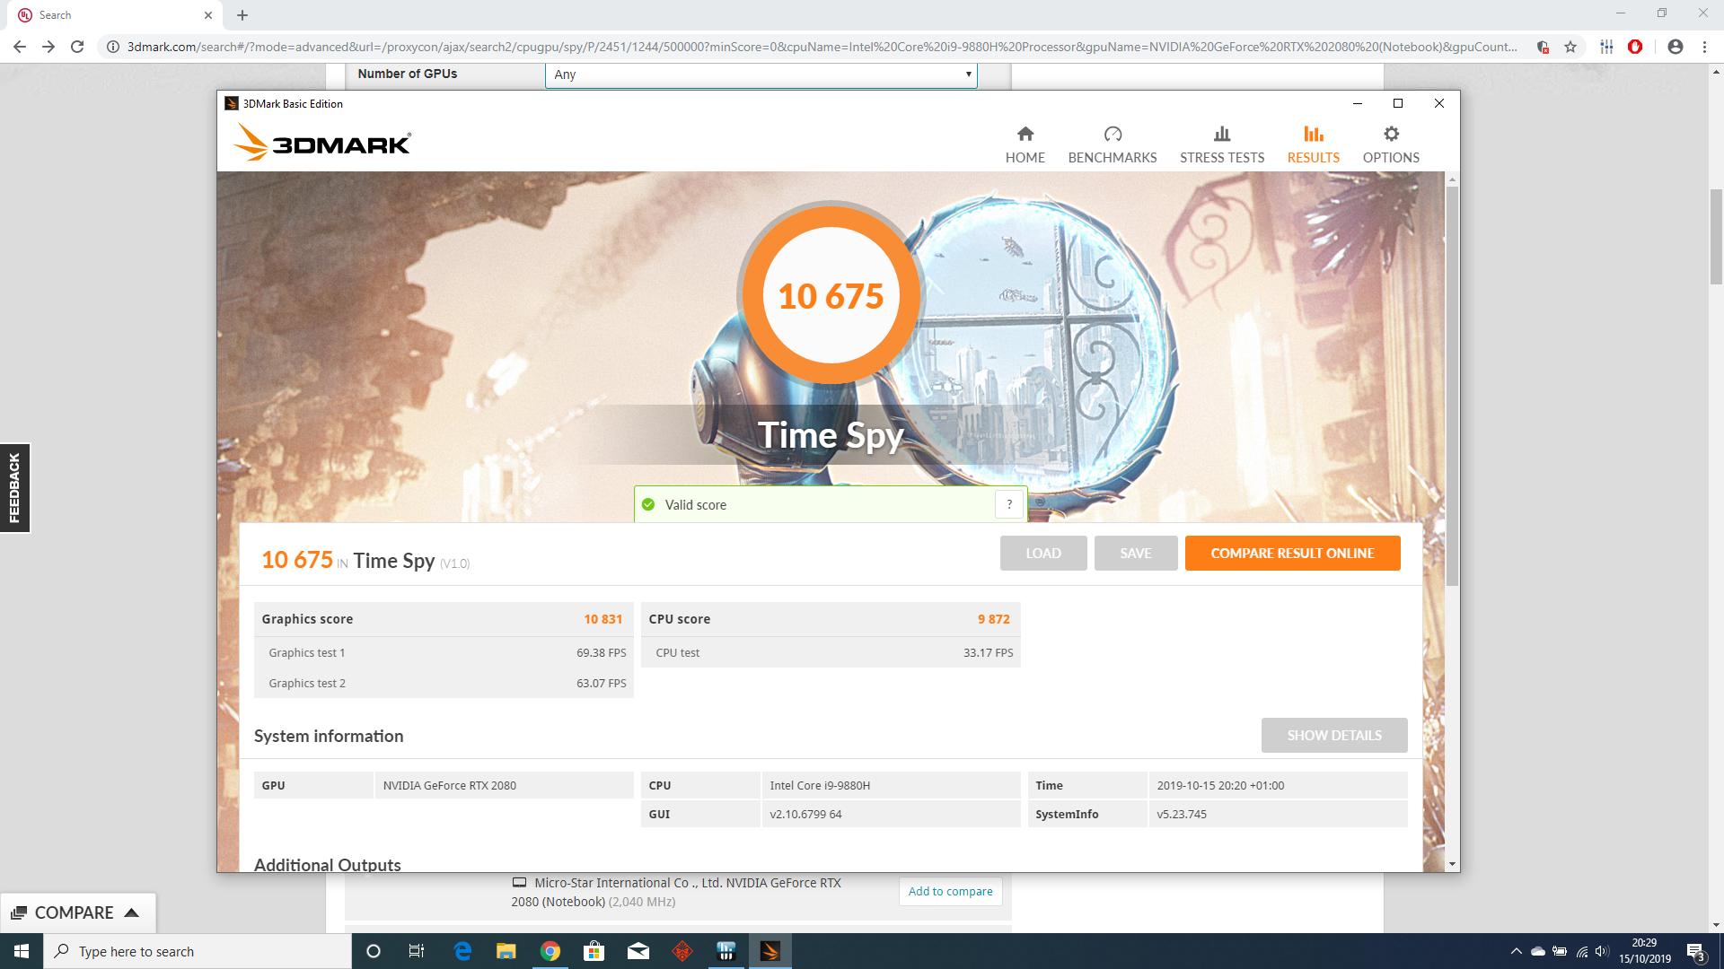Click the 3DMark logo
Screen dimensions: 1724x969
[322, 143]
